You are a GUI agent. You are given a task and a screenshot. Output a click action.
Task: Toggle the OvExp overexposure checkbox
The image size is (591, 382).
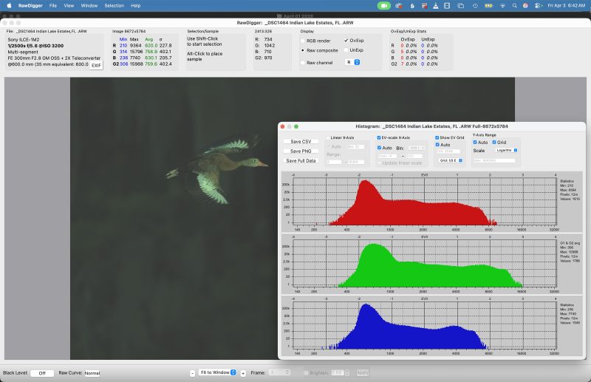coord(346,40)
